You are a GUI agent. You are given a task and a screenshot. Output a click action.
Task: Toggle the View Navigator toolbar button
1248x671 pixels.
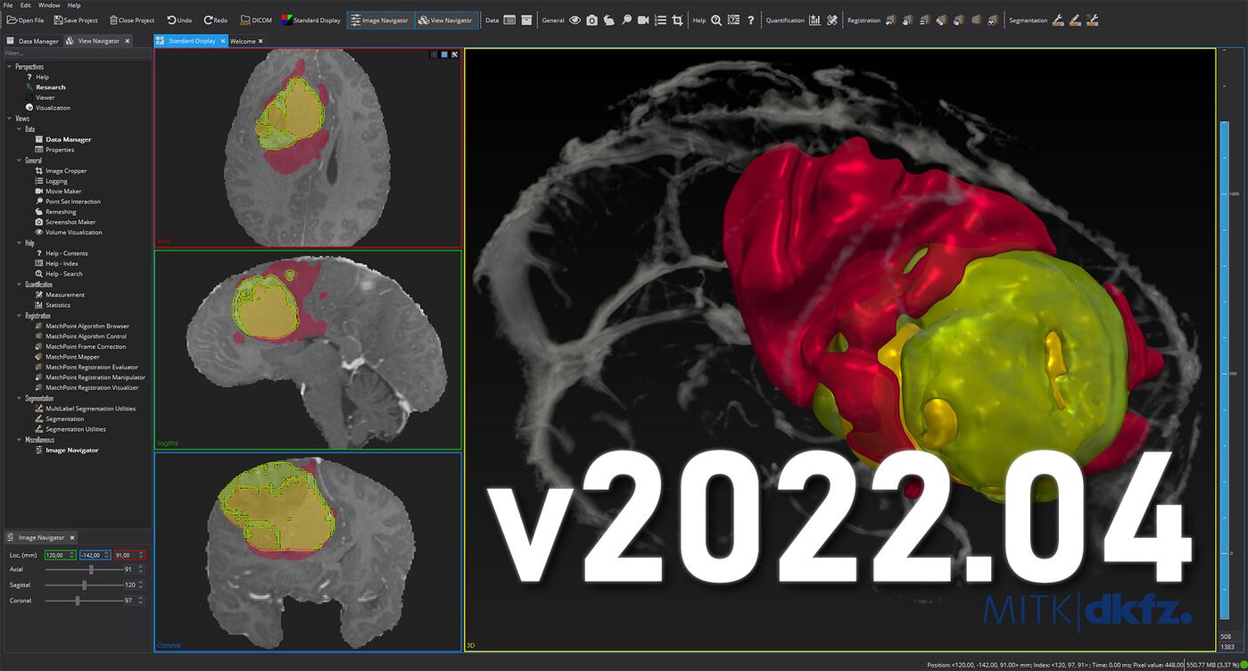pos(447,20)
